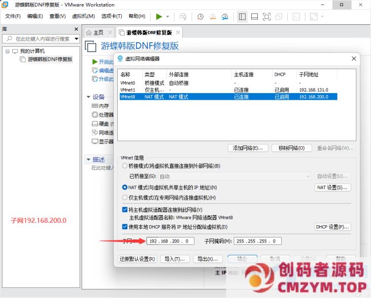The height and width of the screenshot is (298, 371).
Task: Click the NAT 设置(S)... button
Action: tap(332, 187)
